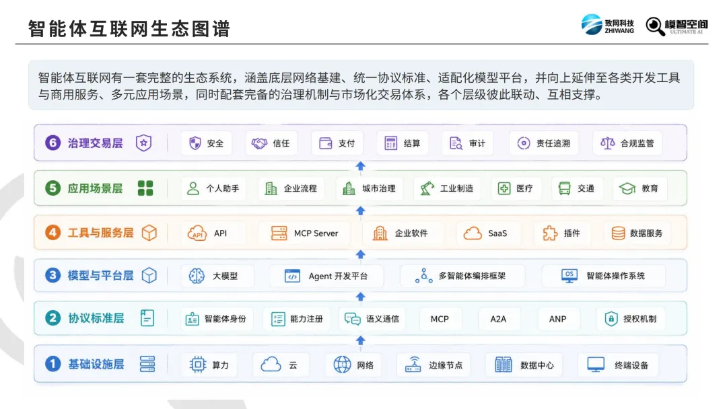Click the 模型与平台层 layer title
This screenshot has width=727, height=409.
tap(100, 276)
